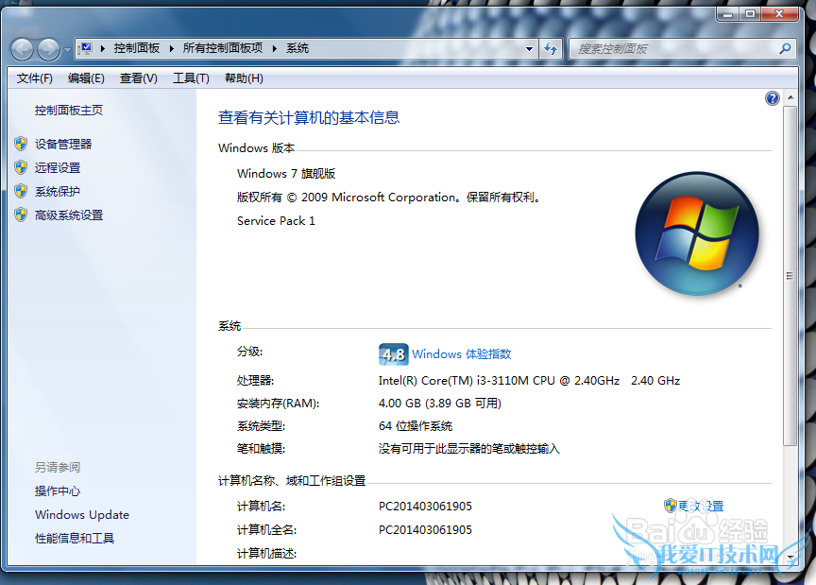The height and width of the screenshot is (585, 816).
Task: Maximize the System window
Action: click(750, 14)
